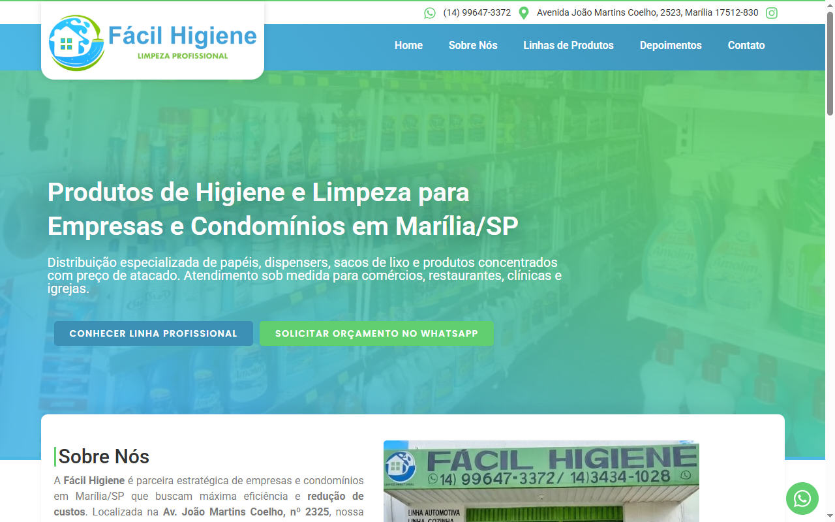
Task: Click the WhatsApp icon beside the phone number
Action: [x=430, y=13]
